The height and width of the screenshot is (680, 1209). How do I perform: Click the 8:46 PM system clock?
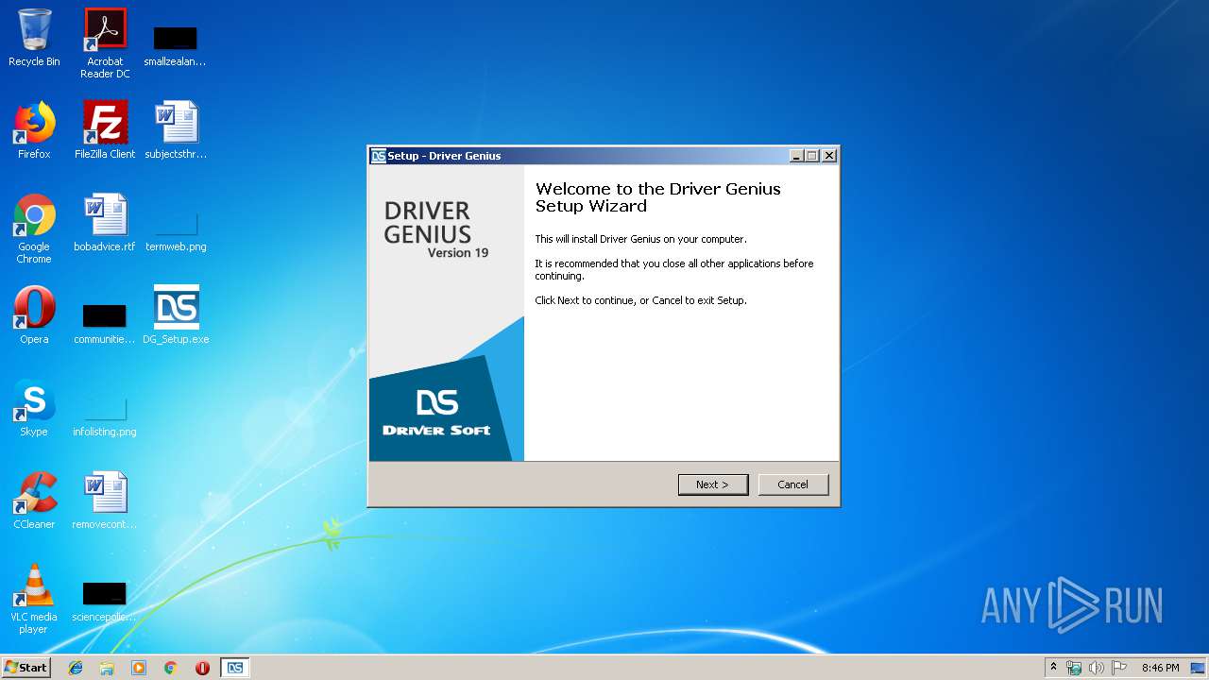point(1160,668)
